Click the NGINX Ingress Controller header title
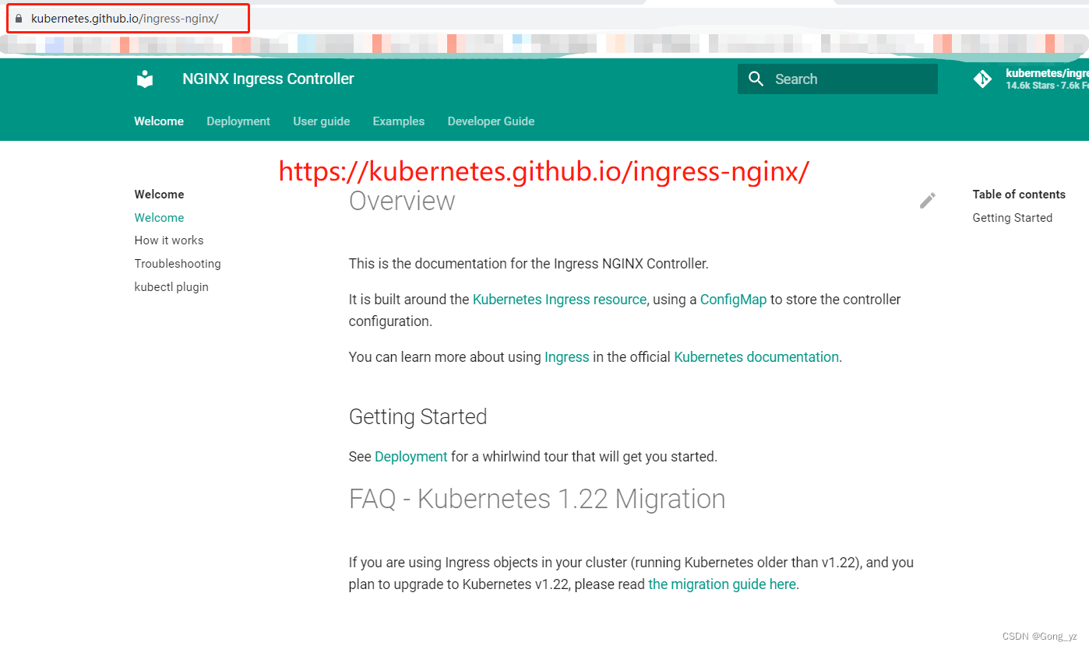This screenshot has width=1089, height=649. click(x=268, y=79)
